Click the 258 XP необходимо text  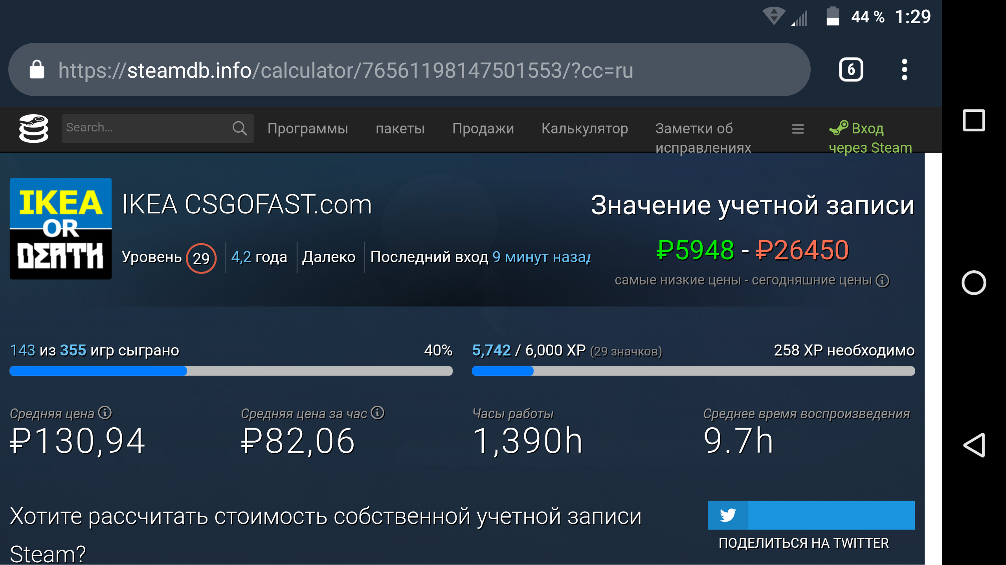[x=844, y=350]
